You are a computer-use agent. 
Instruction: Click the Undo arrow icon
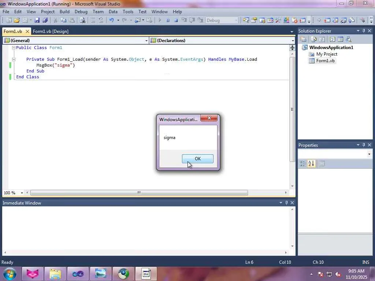112,20
